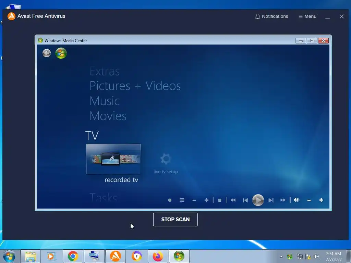
Task: Open File Explorer from the taskbar
Action: 31,256
